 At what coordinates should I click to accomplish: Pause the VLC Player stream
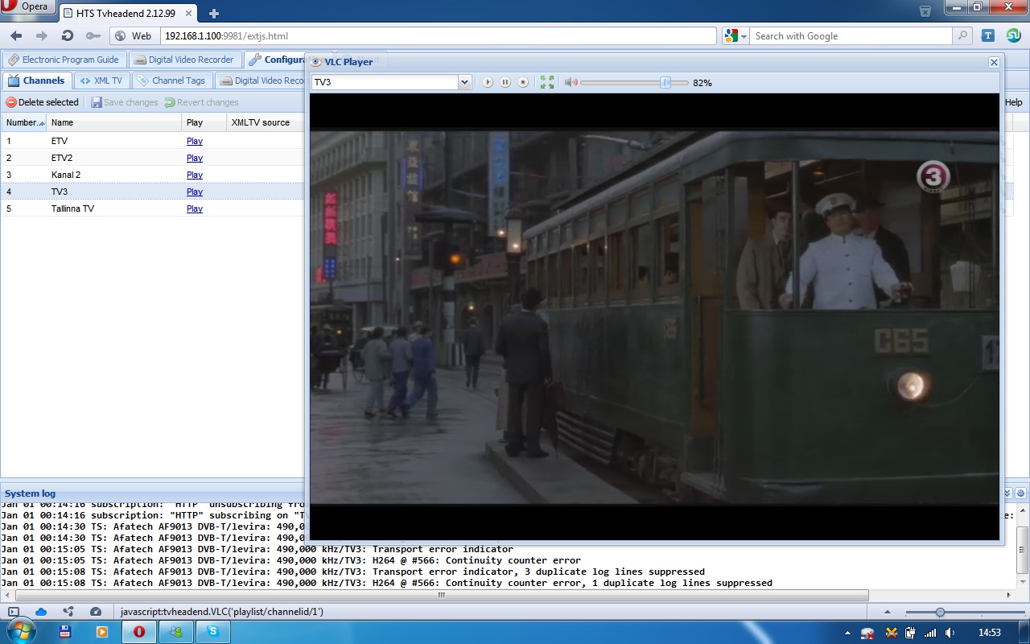[505, 82]
